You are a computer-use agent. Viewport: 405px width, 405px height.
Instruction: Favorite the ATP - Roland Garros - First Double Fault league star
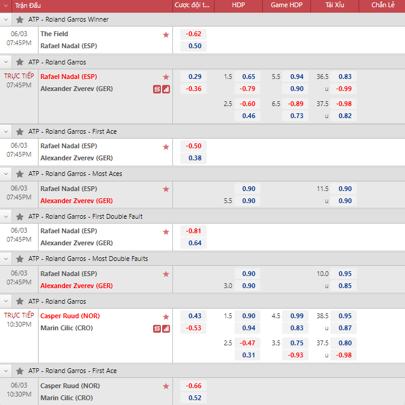[x=20, y=217]
